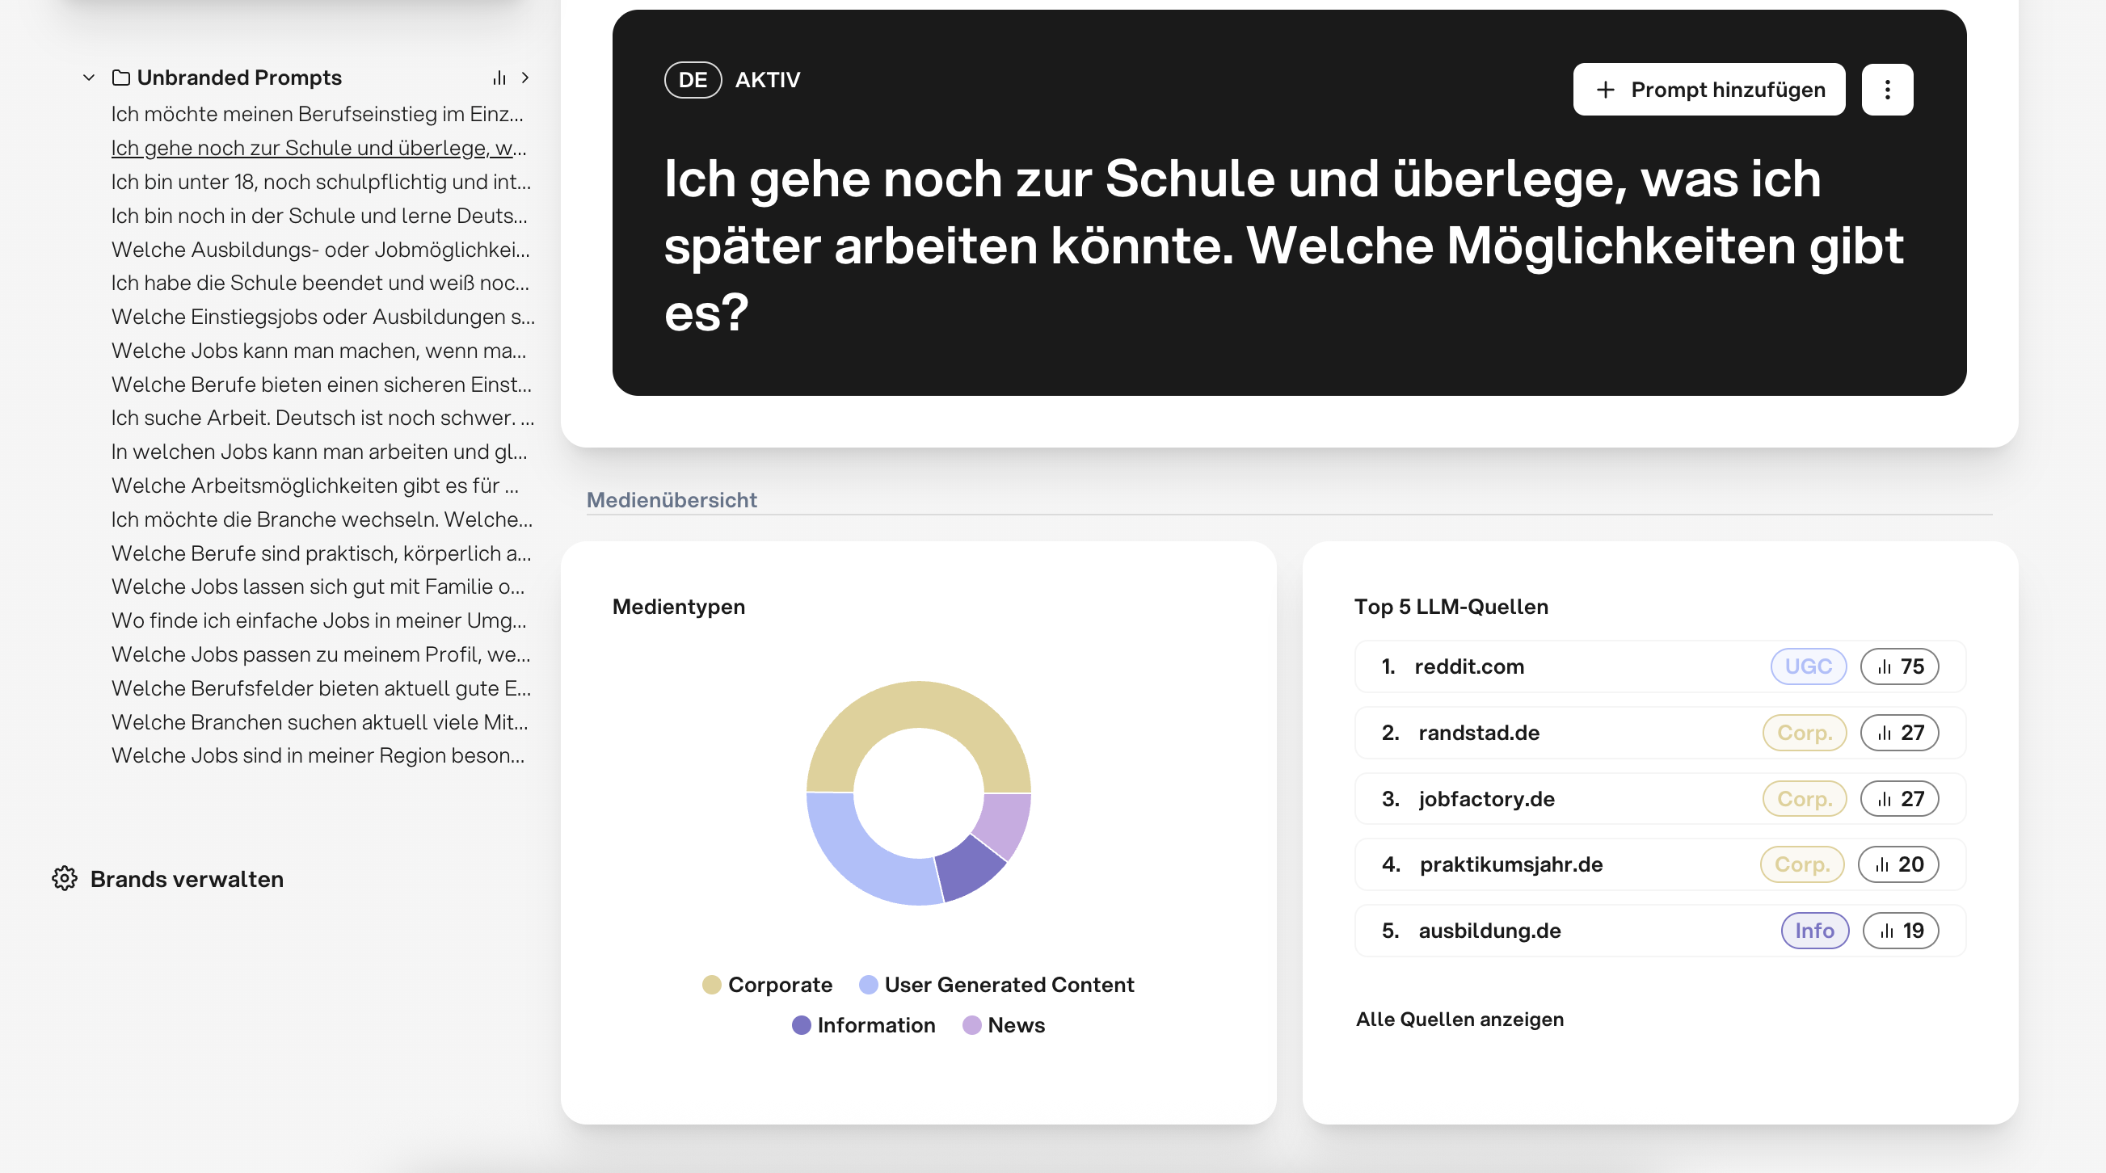The image size is (2106, 1173).
Task: Expand arrow right of Unbranded Prompts
Action: 525,78
